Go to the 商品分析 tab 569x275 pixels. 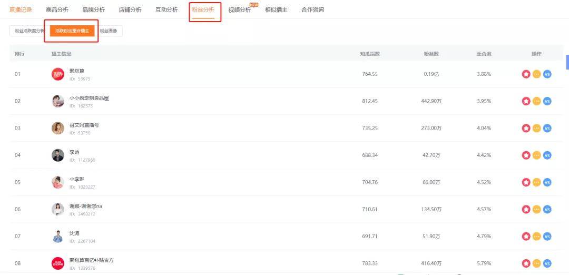coord(57,10)
